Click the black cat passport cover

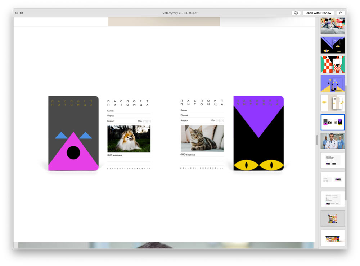(x=258, y=133)
